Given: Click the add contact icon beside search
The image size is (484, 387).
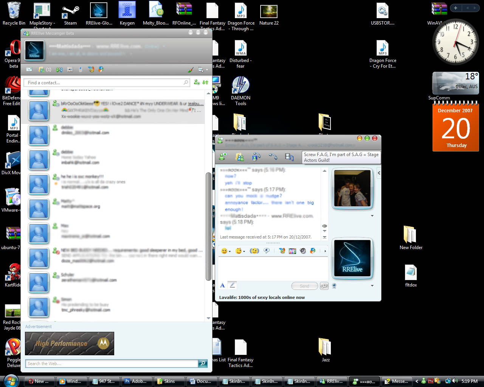Looking at the screenshot, I should 197,82.
